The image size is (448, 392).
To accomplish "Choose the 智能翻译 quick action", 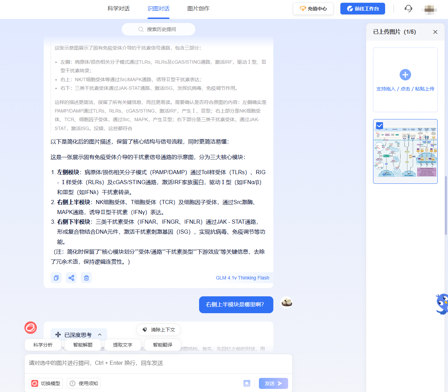I will (163, 345).
